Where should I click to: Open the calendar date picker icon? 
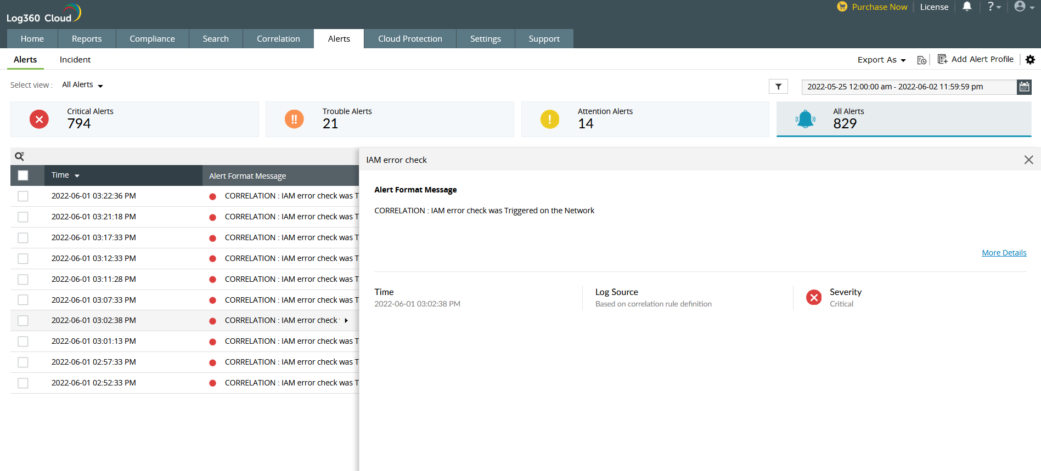1024,87
